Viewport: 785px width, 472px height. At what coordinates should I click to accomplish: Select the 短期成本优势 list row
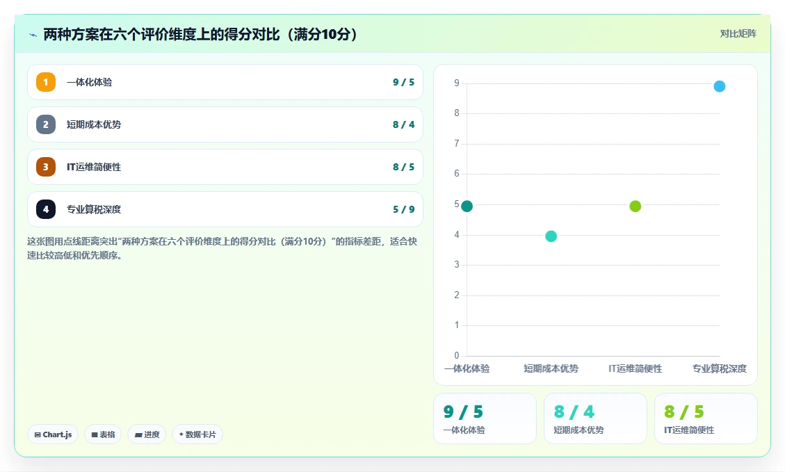pos(225,124)
